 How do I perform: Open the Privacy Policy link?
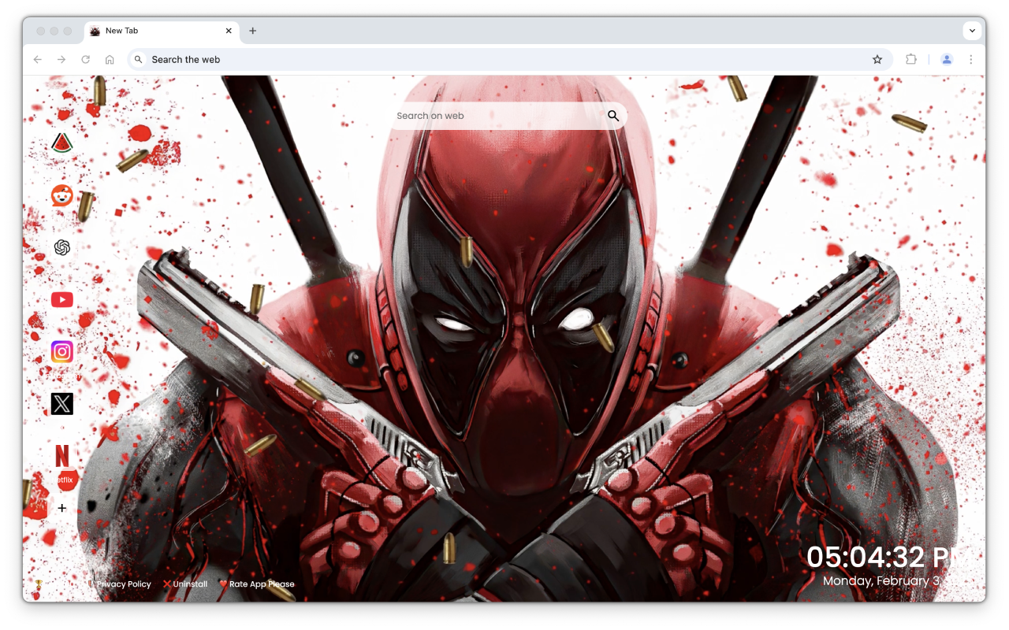tap(124, 584)
